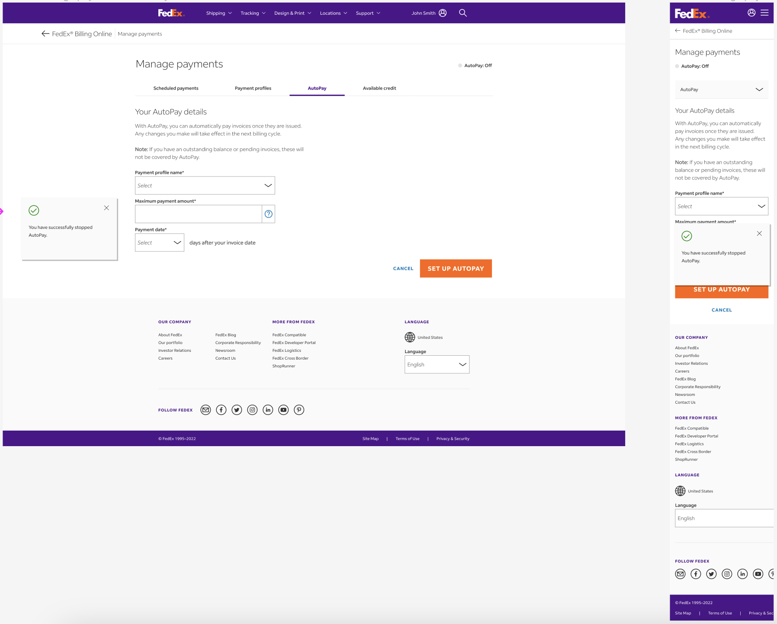Click the FedEx logo in the header

(171, 13)
